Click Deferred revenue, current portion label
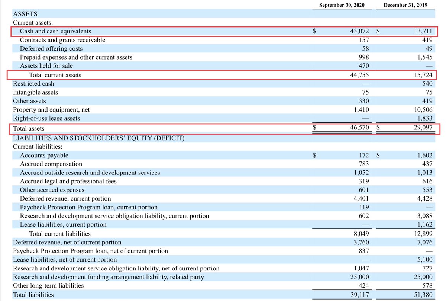 point(65,199)
